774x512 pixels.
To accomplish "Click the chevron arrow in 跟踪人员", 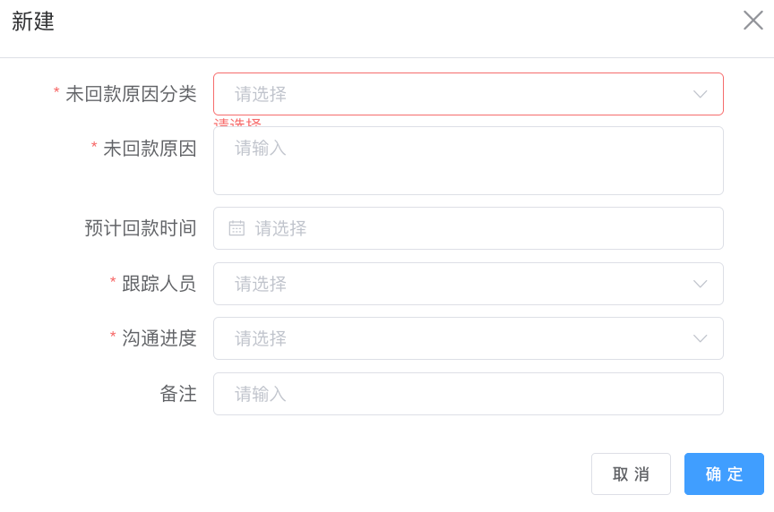I will [x=701, y=284].
